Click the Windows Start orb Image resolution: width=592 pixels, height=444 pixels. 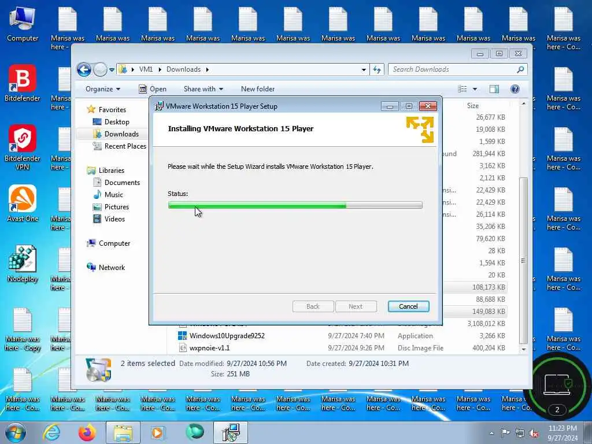[x=16, y=432]
